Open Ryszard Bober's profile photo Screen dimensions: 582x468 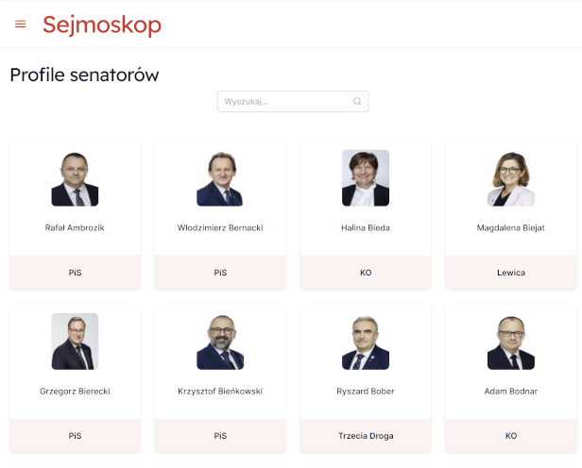[366, 342]
